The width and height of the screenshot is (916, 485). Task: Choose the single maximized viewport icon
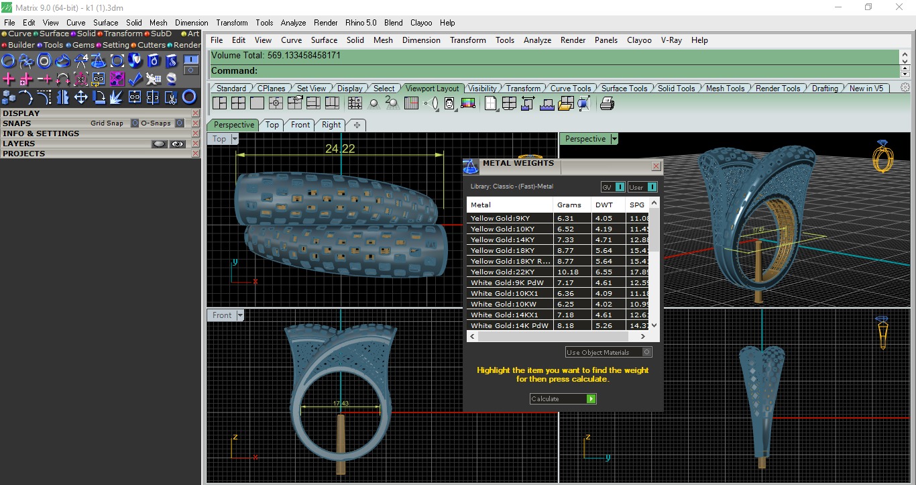coord(257,103)
